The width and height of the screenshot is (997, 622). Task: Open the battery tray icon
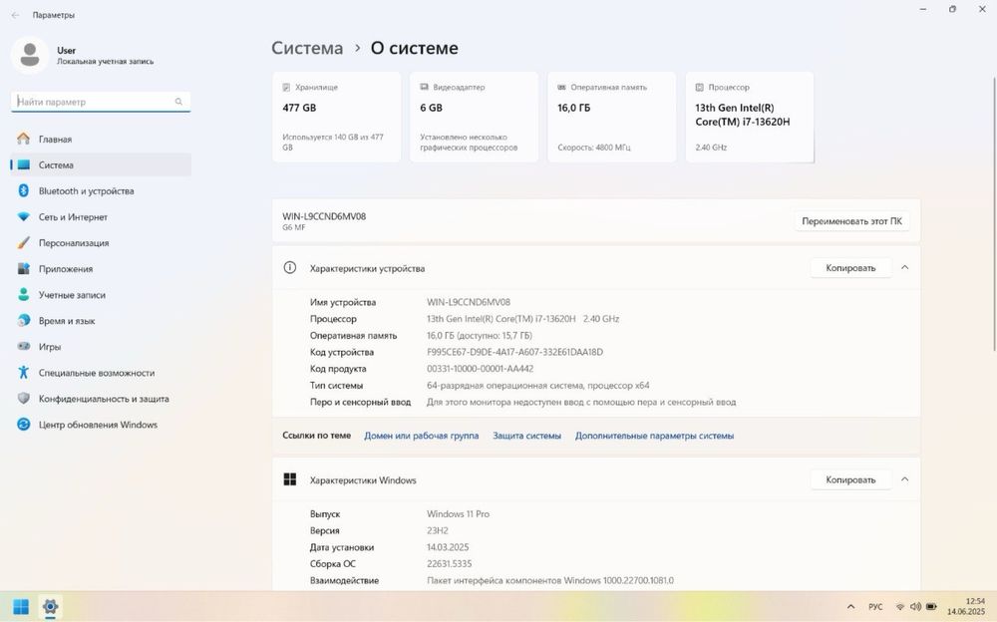[x=931, y=607]
